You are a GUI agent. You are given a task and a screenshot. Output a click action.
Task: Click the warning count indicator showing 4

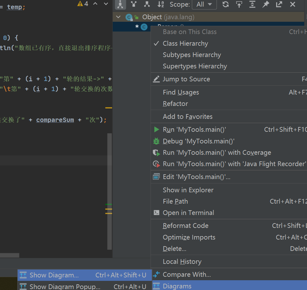(82, 4)
